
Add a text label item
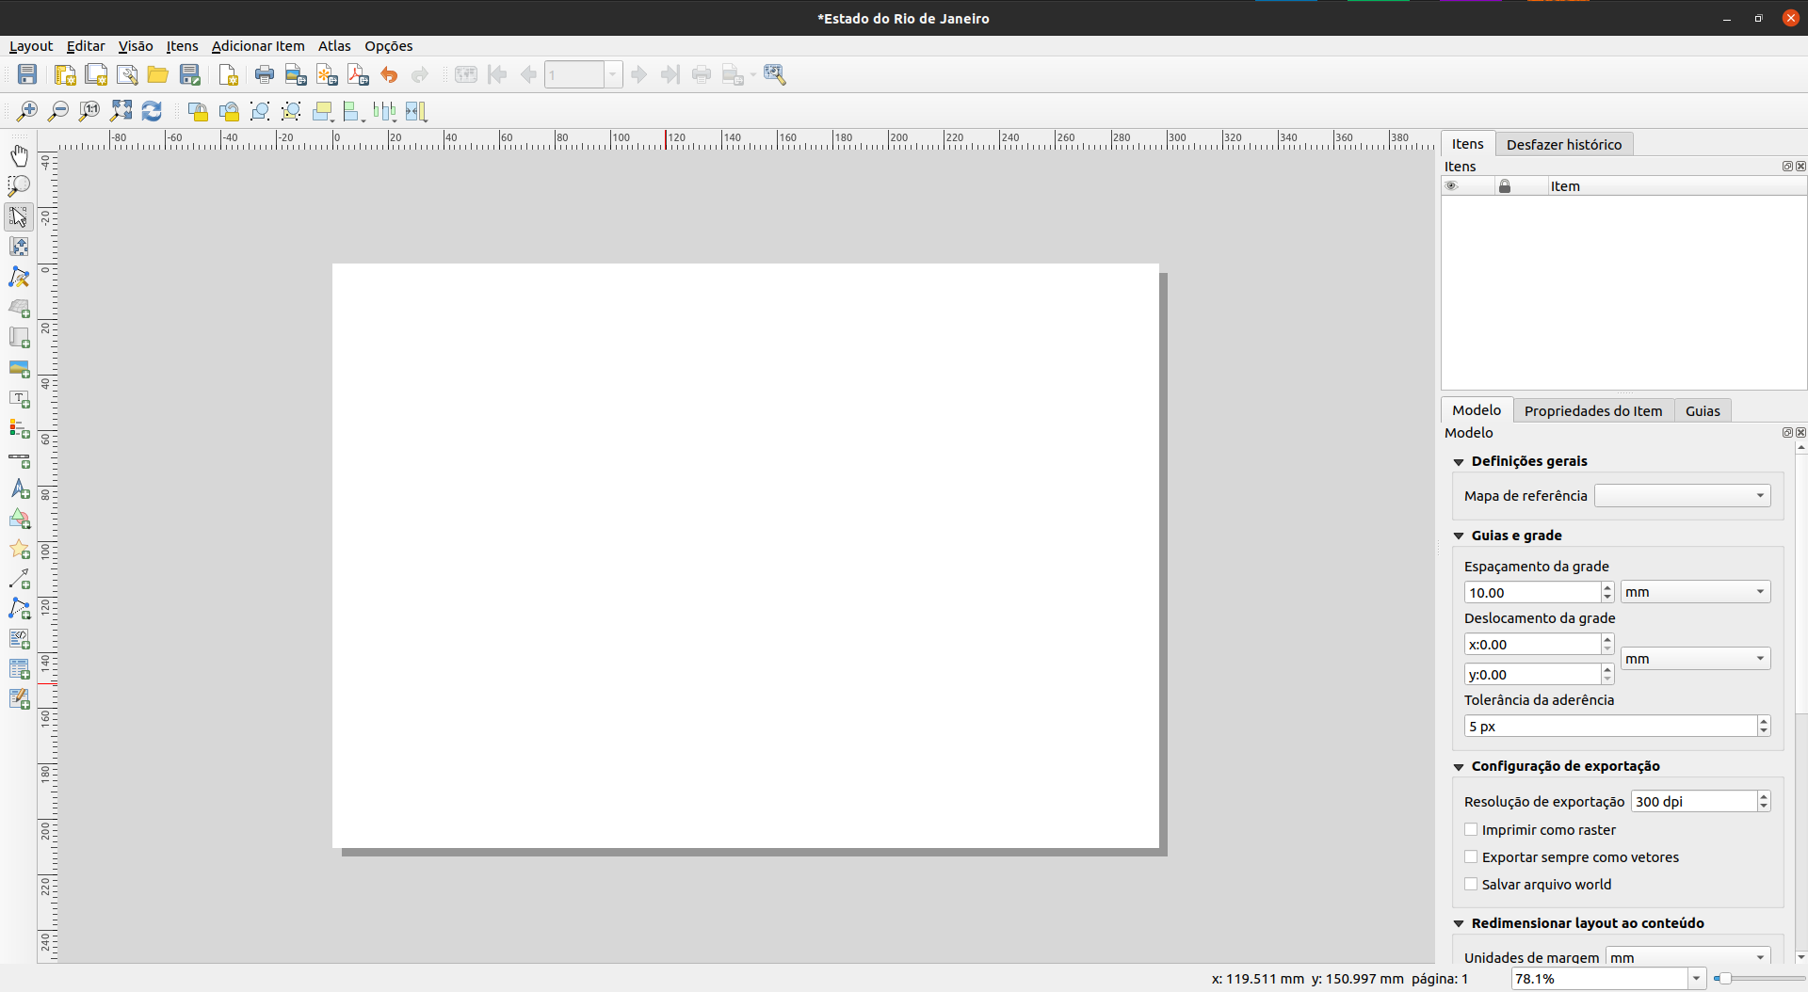coord(19,398)
